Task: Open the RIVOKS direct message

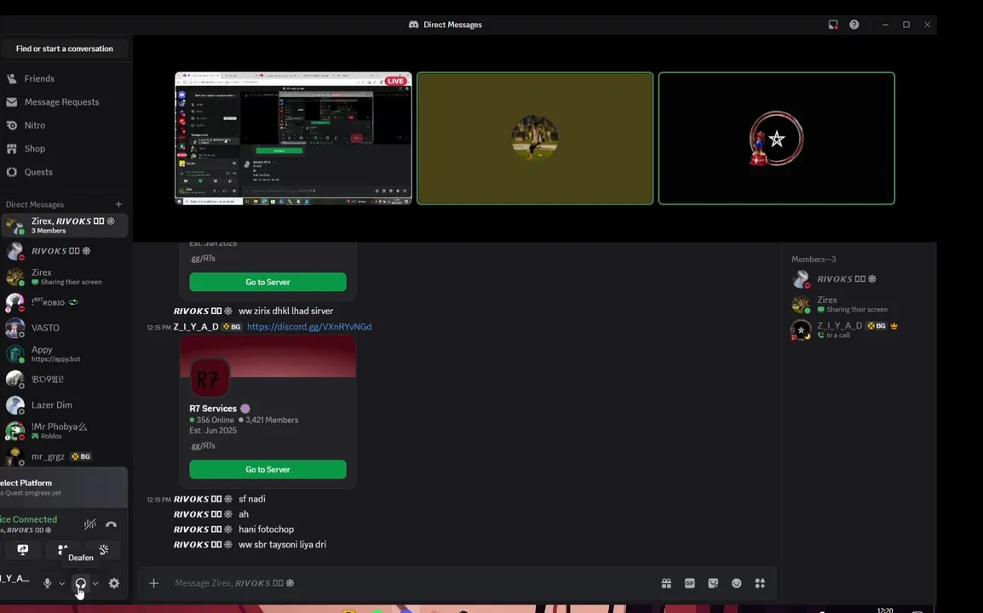Action: tap(65, 250)
